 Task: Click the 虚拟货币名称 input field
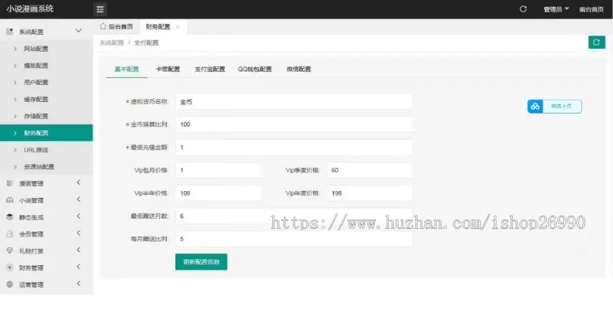coord(294,101)
